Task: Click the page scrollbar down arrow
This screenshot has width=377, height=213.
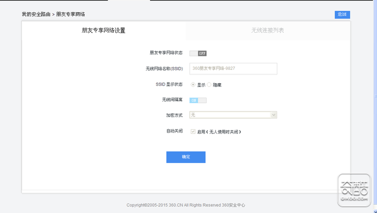Action: coord(375,211)
